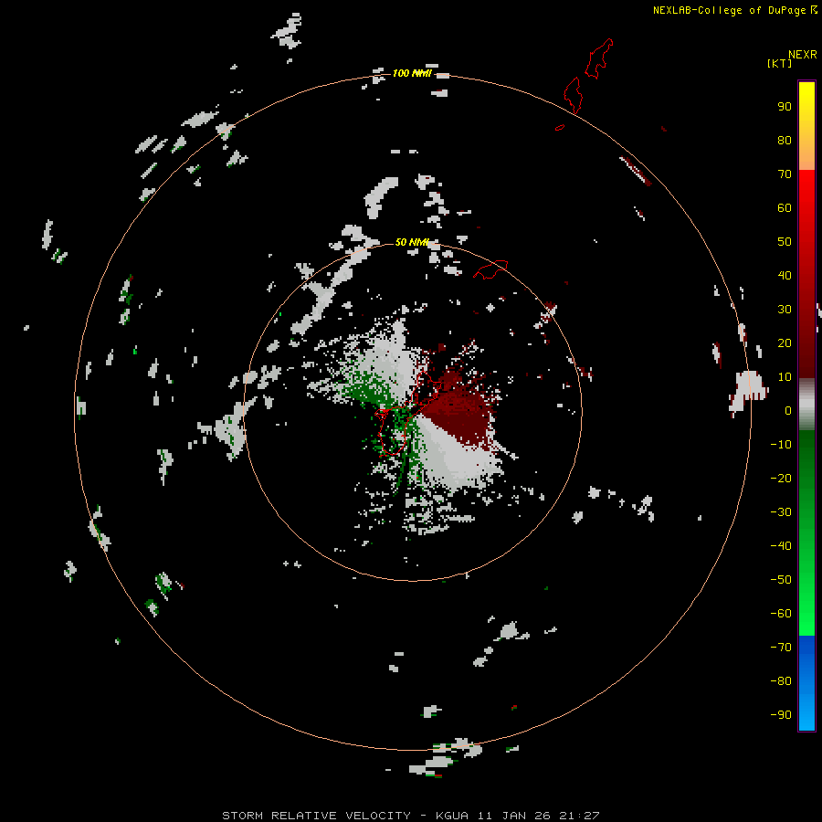The image size is (822, 822).
Task: Click the 21:27 timestamp
Action: (579, 816)
